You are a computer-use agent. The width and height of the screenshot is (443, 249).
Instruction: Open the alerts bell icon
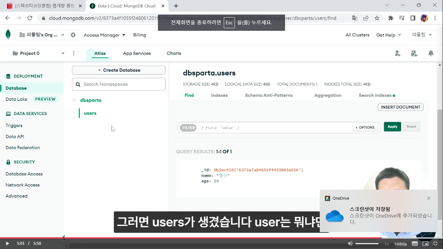point(431,53)
